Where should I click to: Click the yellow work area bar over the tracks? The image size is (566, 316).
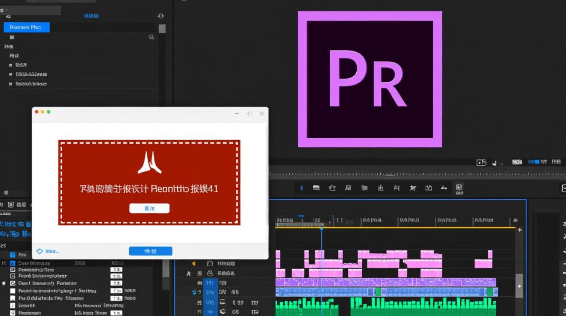coord(395,228)
